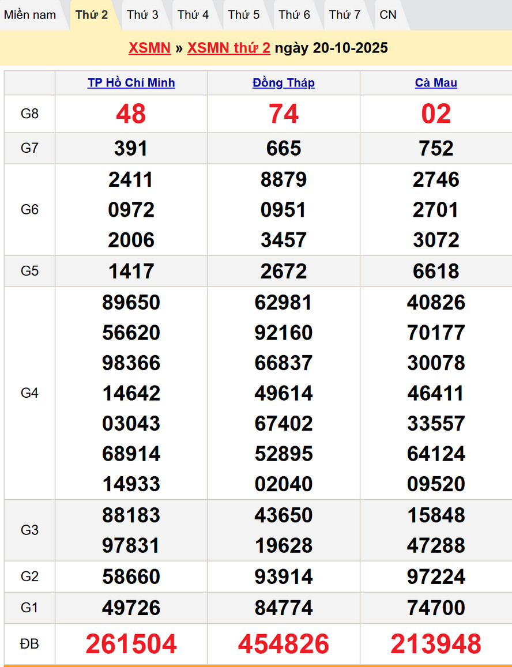Follow the XSMN thứ 2 link
This screenshot has width=512, height=667.
coord(228,48)
